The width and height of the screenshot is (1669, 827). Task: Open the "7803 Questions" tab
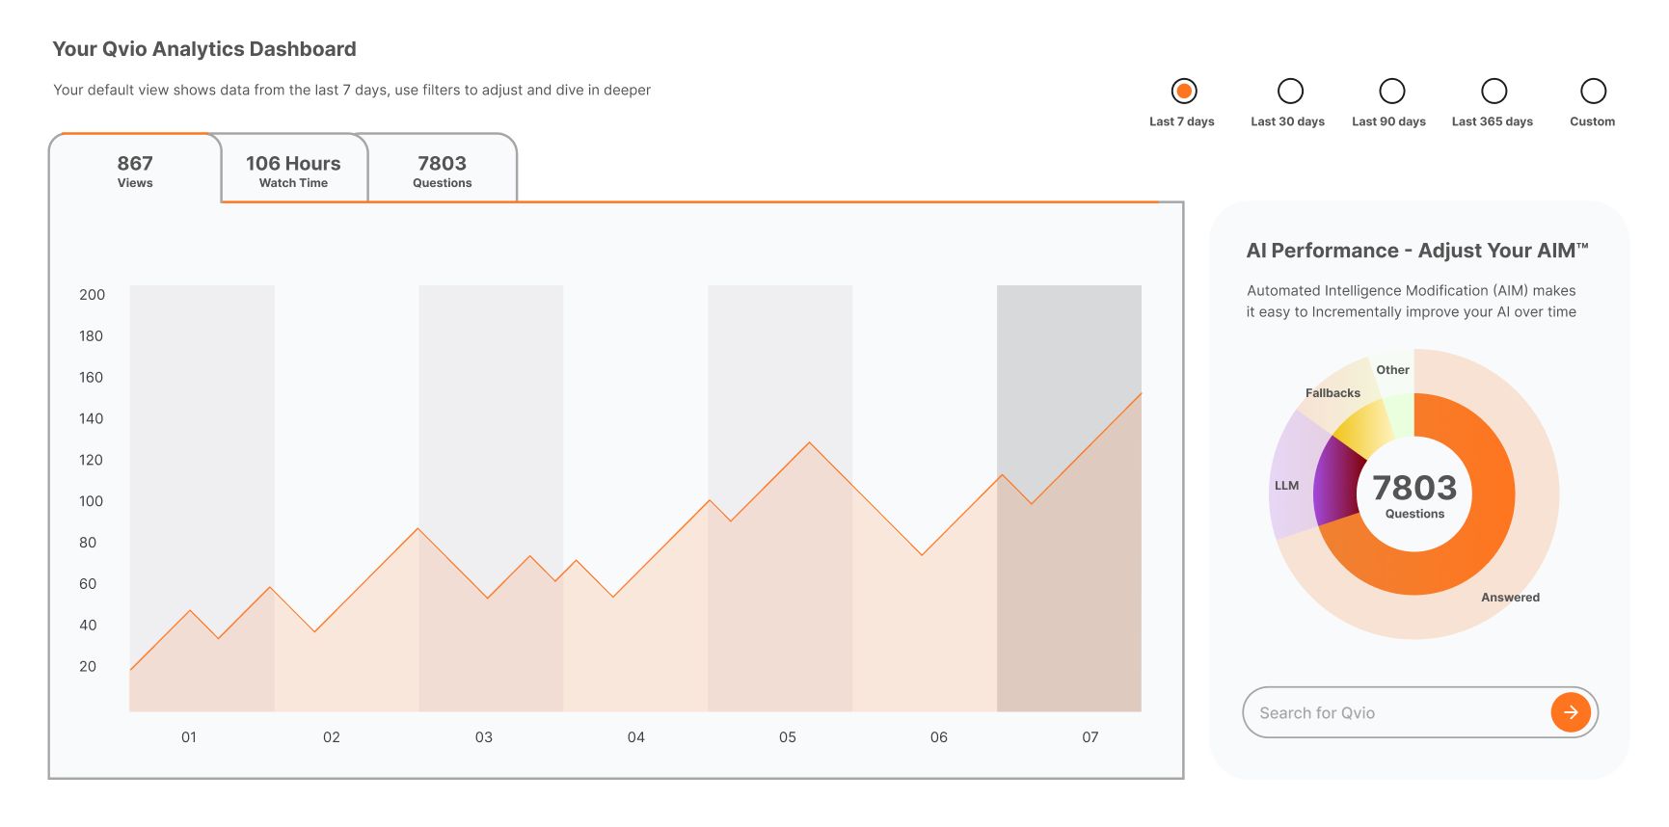[442, 168]
